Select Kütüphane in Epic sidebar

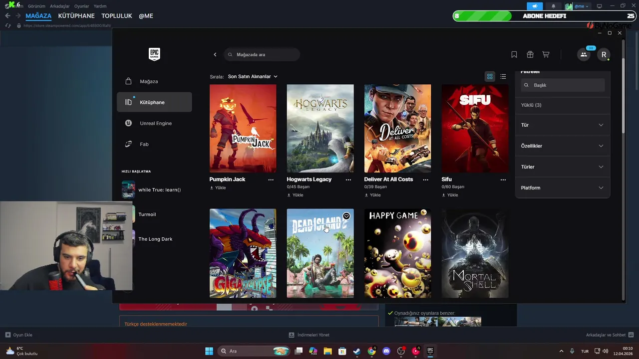point(154,102)
